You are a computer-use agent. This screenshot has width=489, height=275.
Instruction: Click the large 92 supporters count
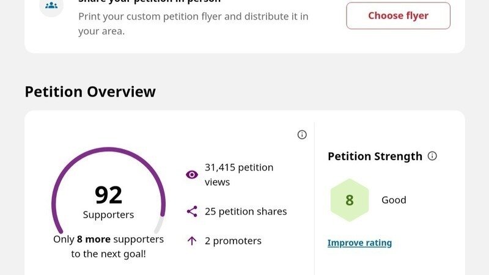click(108, 195)
